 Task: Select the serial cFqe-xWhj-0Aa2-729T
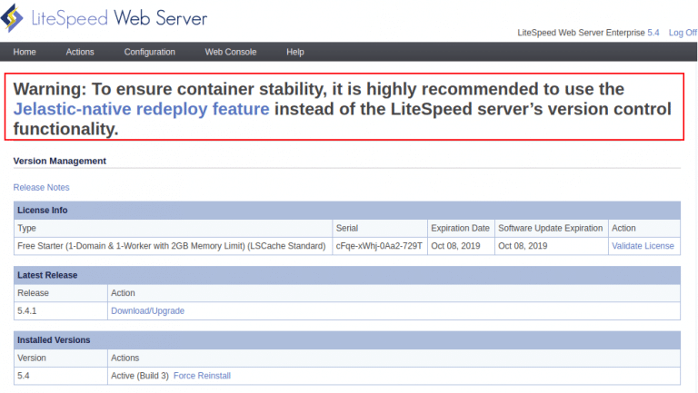[379, 246]
